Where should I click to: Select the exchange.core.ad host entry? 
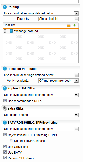point(41,31)
